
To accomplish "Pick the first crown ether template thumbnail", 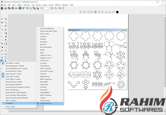I will point(74,36).
